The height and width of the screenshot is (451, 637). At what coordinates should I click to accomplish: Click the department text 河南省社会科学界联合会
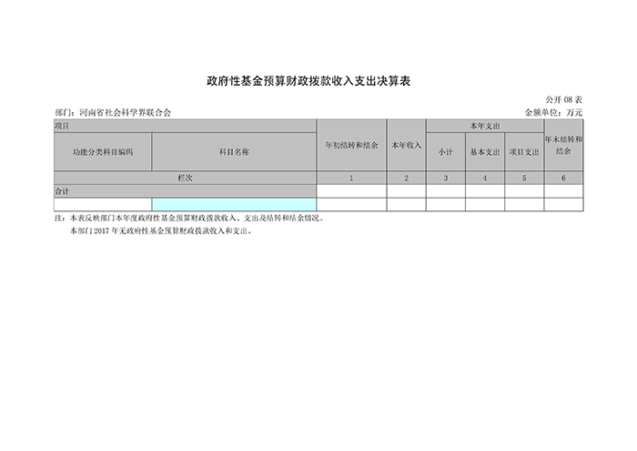(126, 113)
